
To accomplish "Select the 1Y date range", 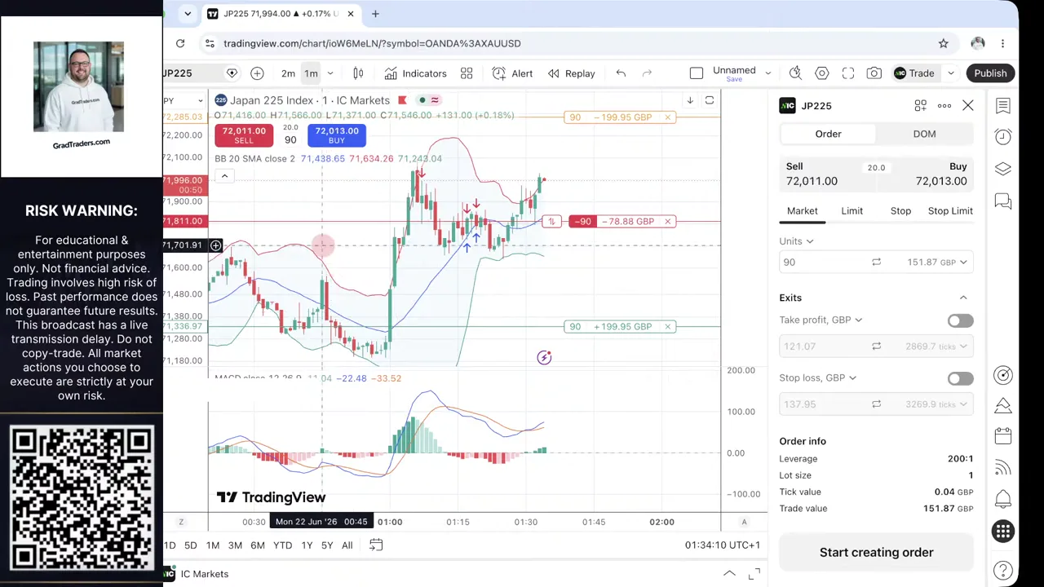I will (x=307, y=545).
